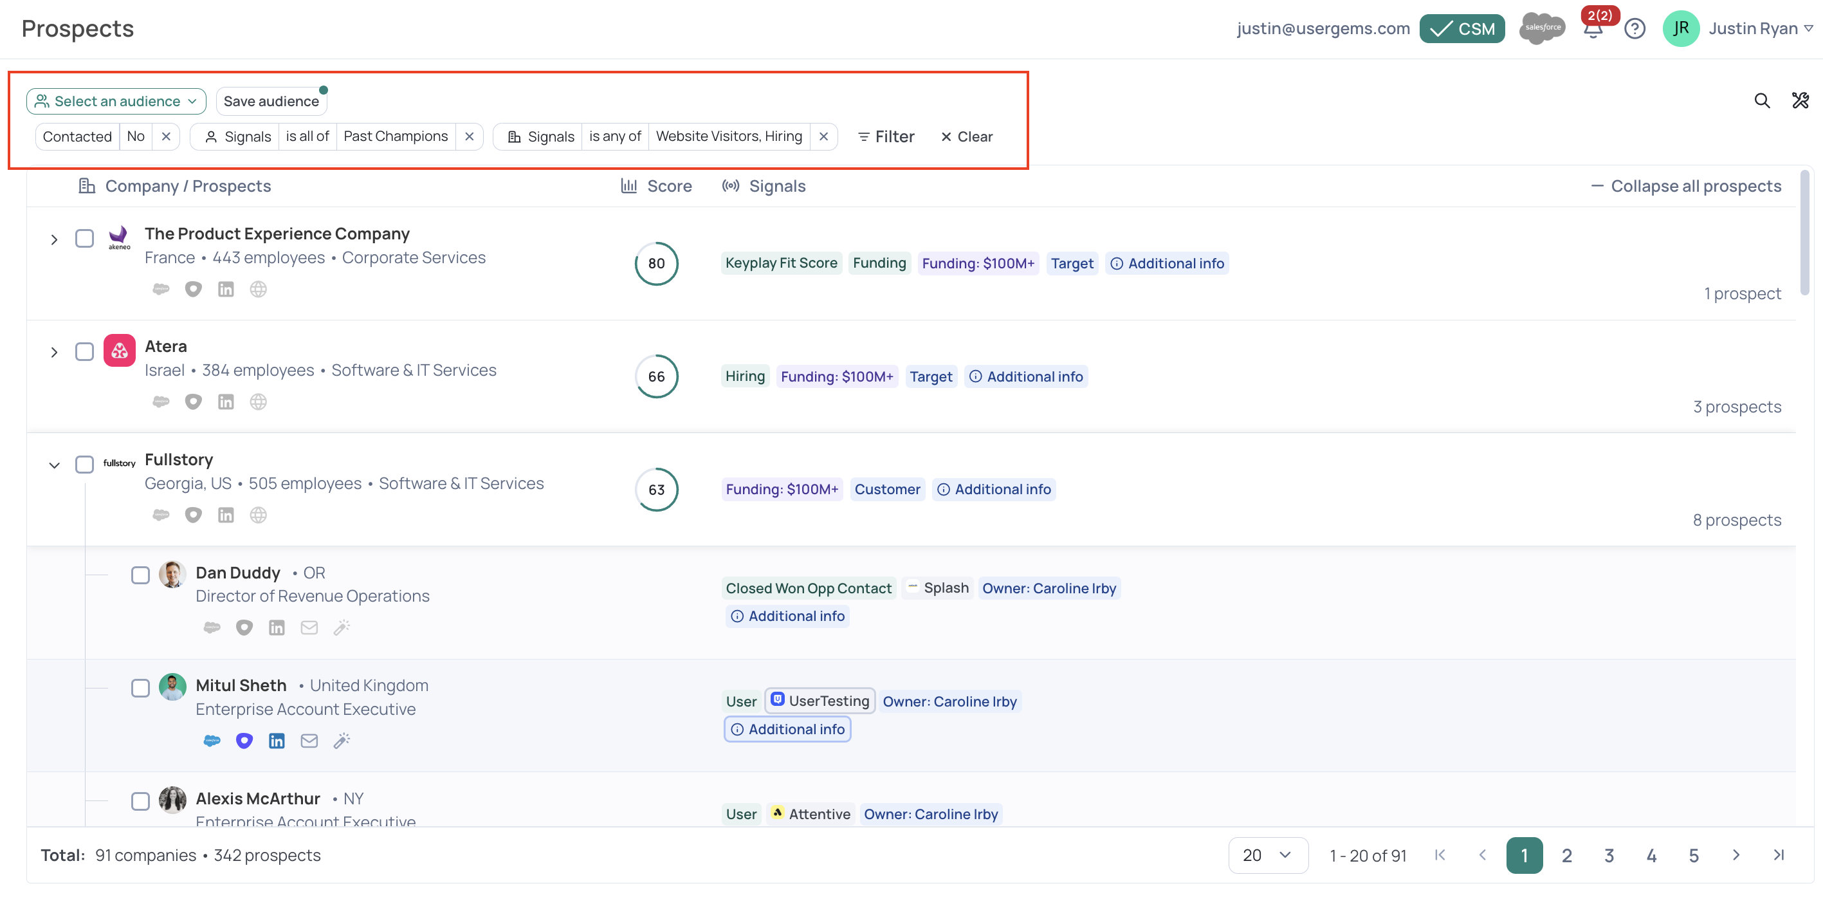Click magic wand icon for Dan Duddy

[342, 627]
